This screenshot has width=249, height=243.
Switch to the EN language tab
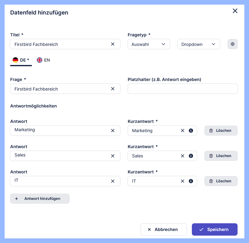pos(43,60)
